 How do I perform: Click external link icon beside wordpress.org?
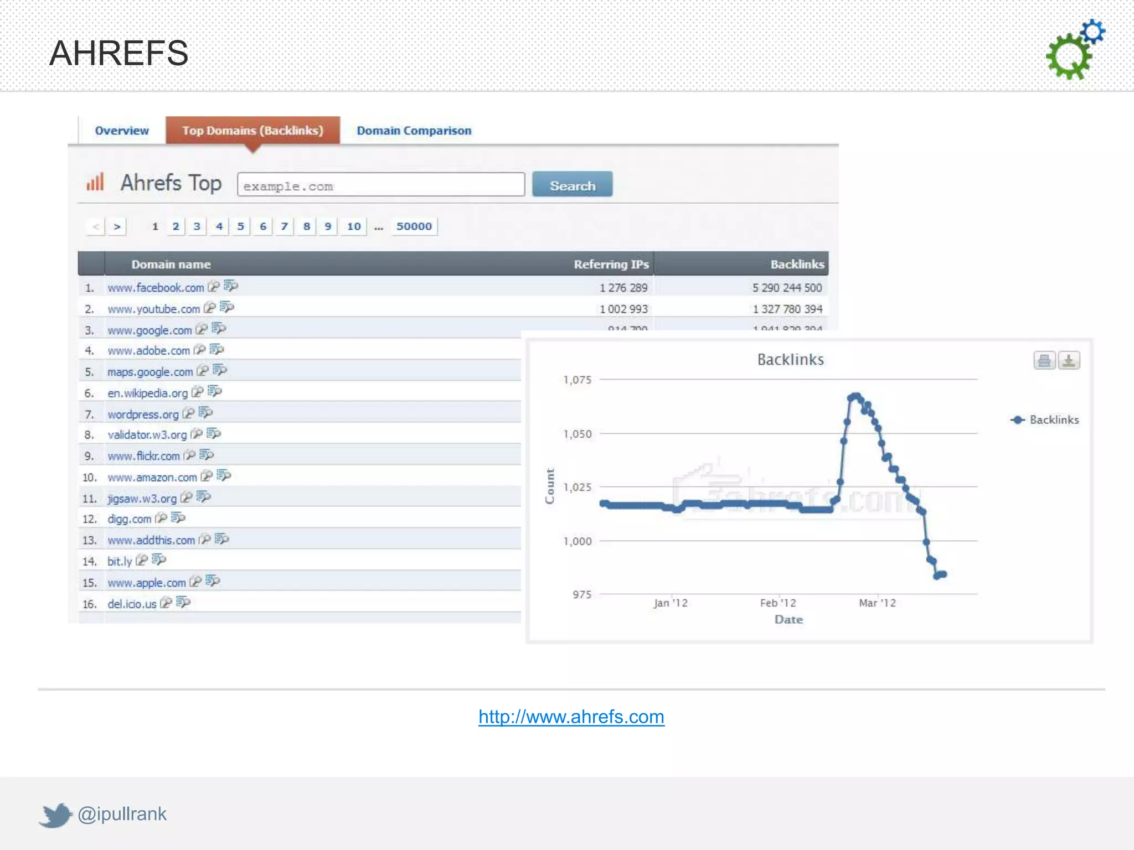[188, 413]
